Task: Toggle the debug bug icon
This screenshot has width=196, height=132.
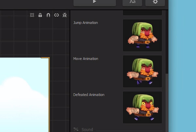Action: tap(65, 15)
